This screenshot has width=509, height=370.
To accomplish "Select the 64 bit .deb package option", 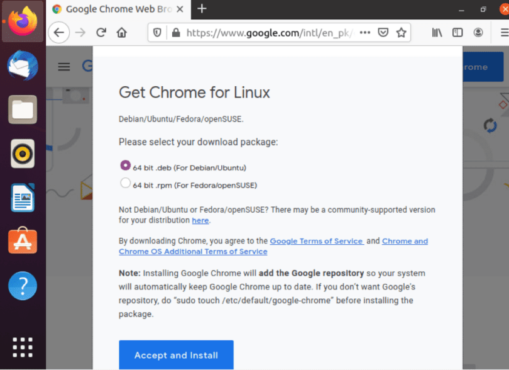I will [125, 165].
